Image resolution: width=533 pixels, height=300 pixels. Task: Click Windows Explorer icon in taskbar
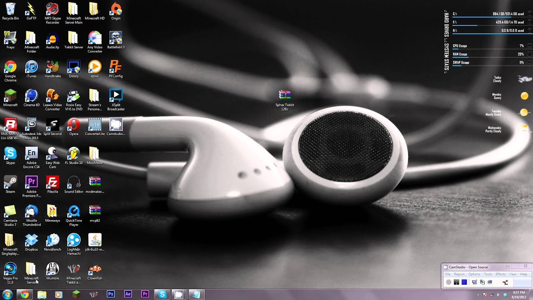(x=42, y=295)
